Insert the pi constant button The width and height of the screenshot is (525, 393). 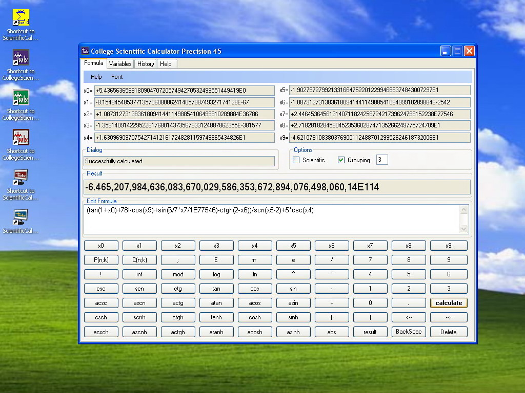click(255, 259)
